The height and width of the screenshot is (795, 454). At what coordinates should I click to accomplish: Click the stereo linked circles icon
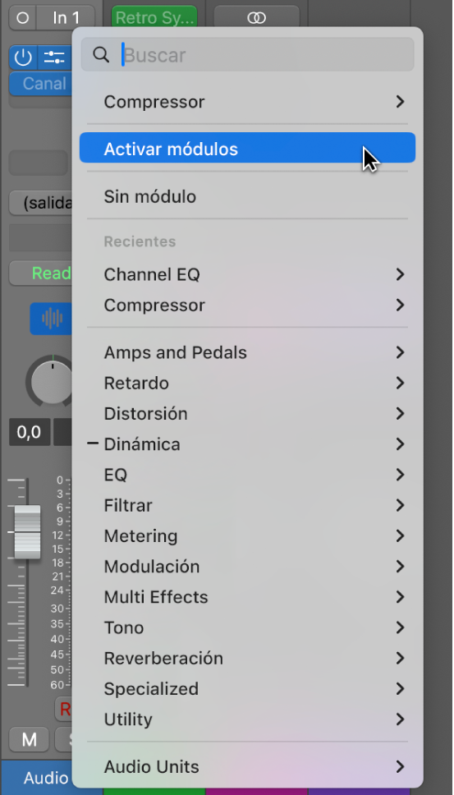pyautogui.click(x=256, y=18)
